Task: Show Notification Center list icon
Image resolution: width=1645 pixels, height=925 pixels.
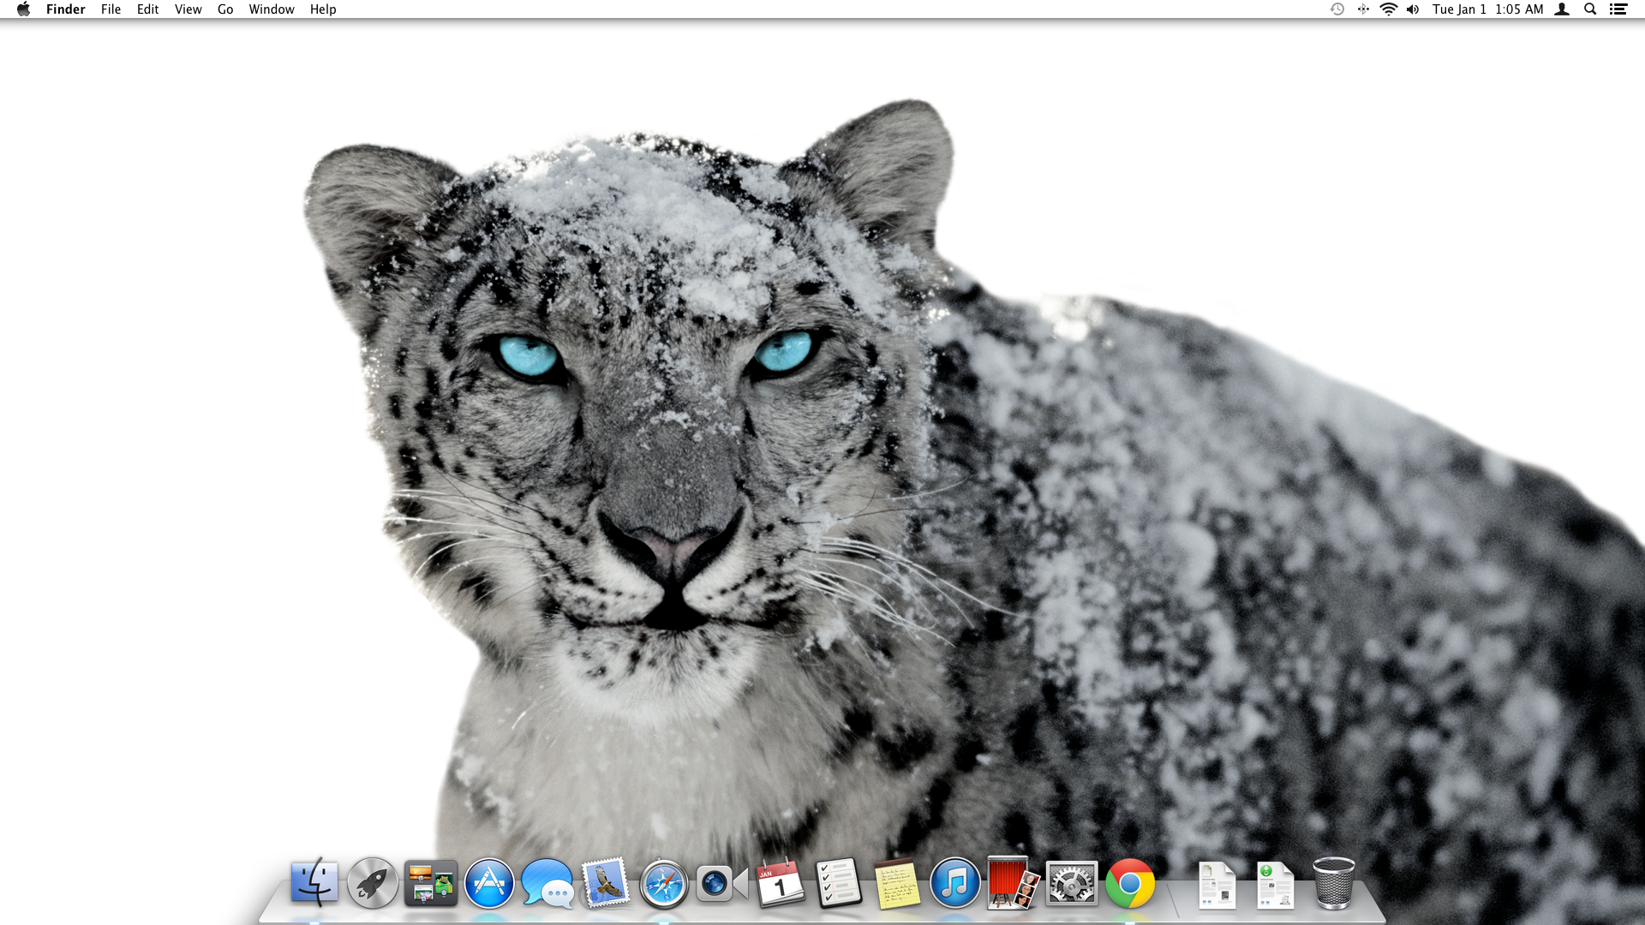Action: click(1618, 9)
